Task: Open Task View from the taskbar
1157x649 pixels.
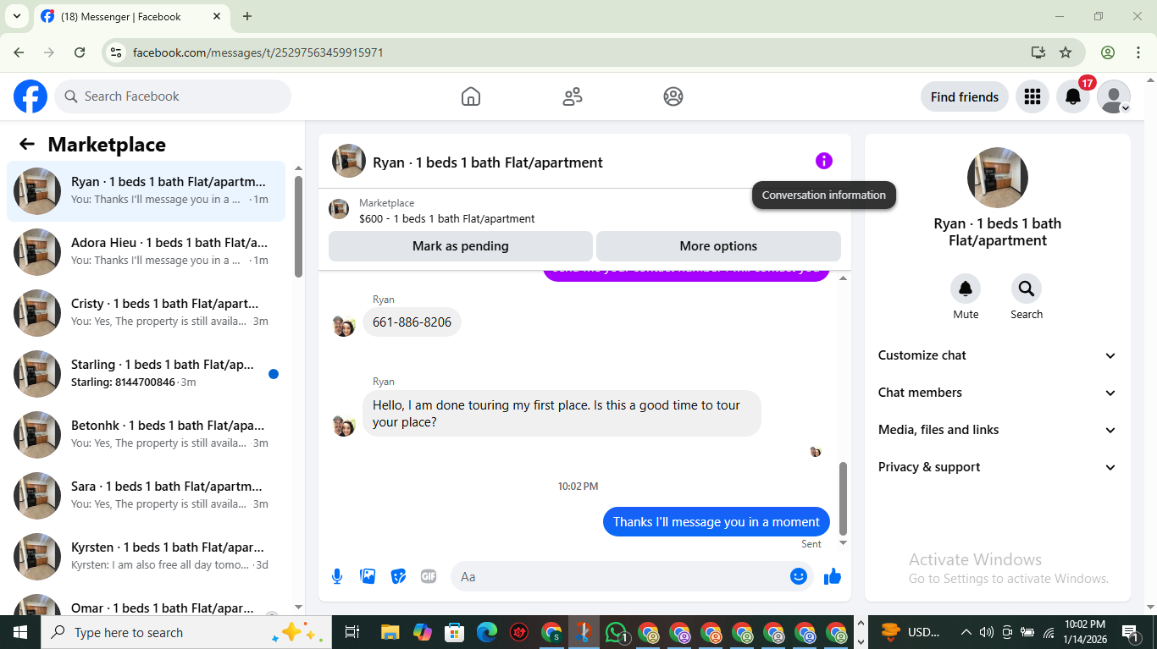Action: (352, 632)
